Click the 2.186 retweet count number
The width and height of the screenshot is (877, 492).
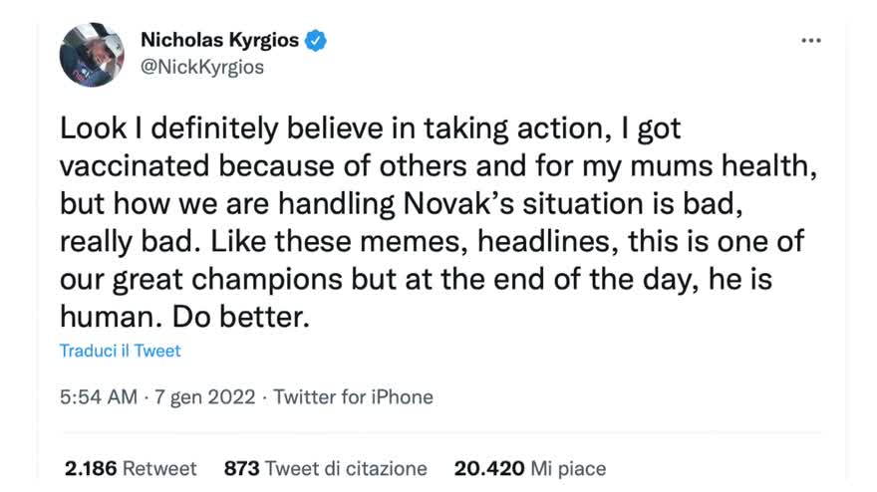[x=91, y=468]
